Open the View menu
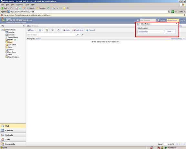Image resolution: width=186 pixels, height=149 pixels. coord(13,5)
